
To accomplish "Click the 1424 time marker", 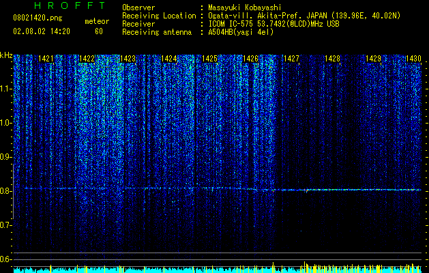I will [x=169, y=59].
